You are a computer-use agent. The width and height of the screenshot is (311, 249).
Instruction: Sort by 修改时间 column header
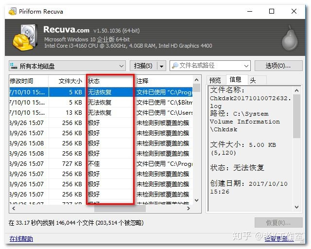click(29, 81)
